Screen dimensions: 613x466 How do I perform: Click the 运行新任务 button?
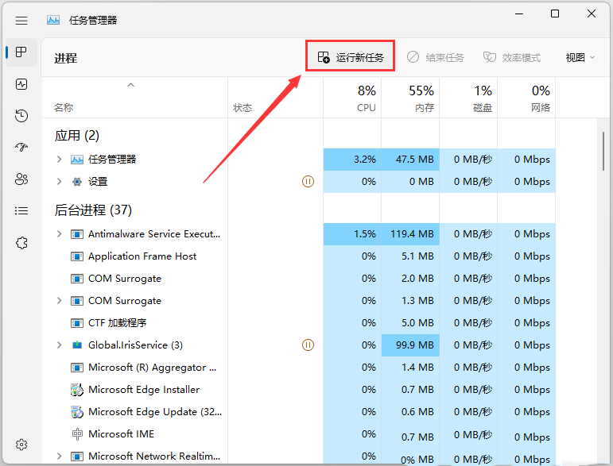click(351, 57)
